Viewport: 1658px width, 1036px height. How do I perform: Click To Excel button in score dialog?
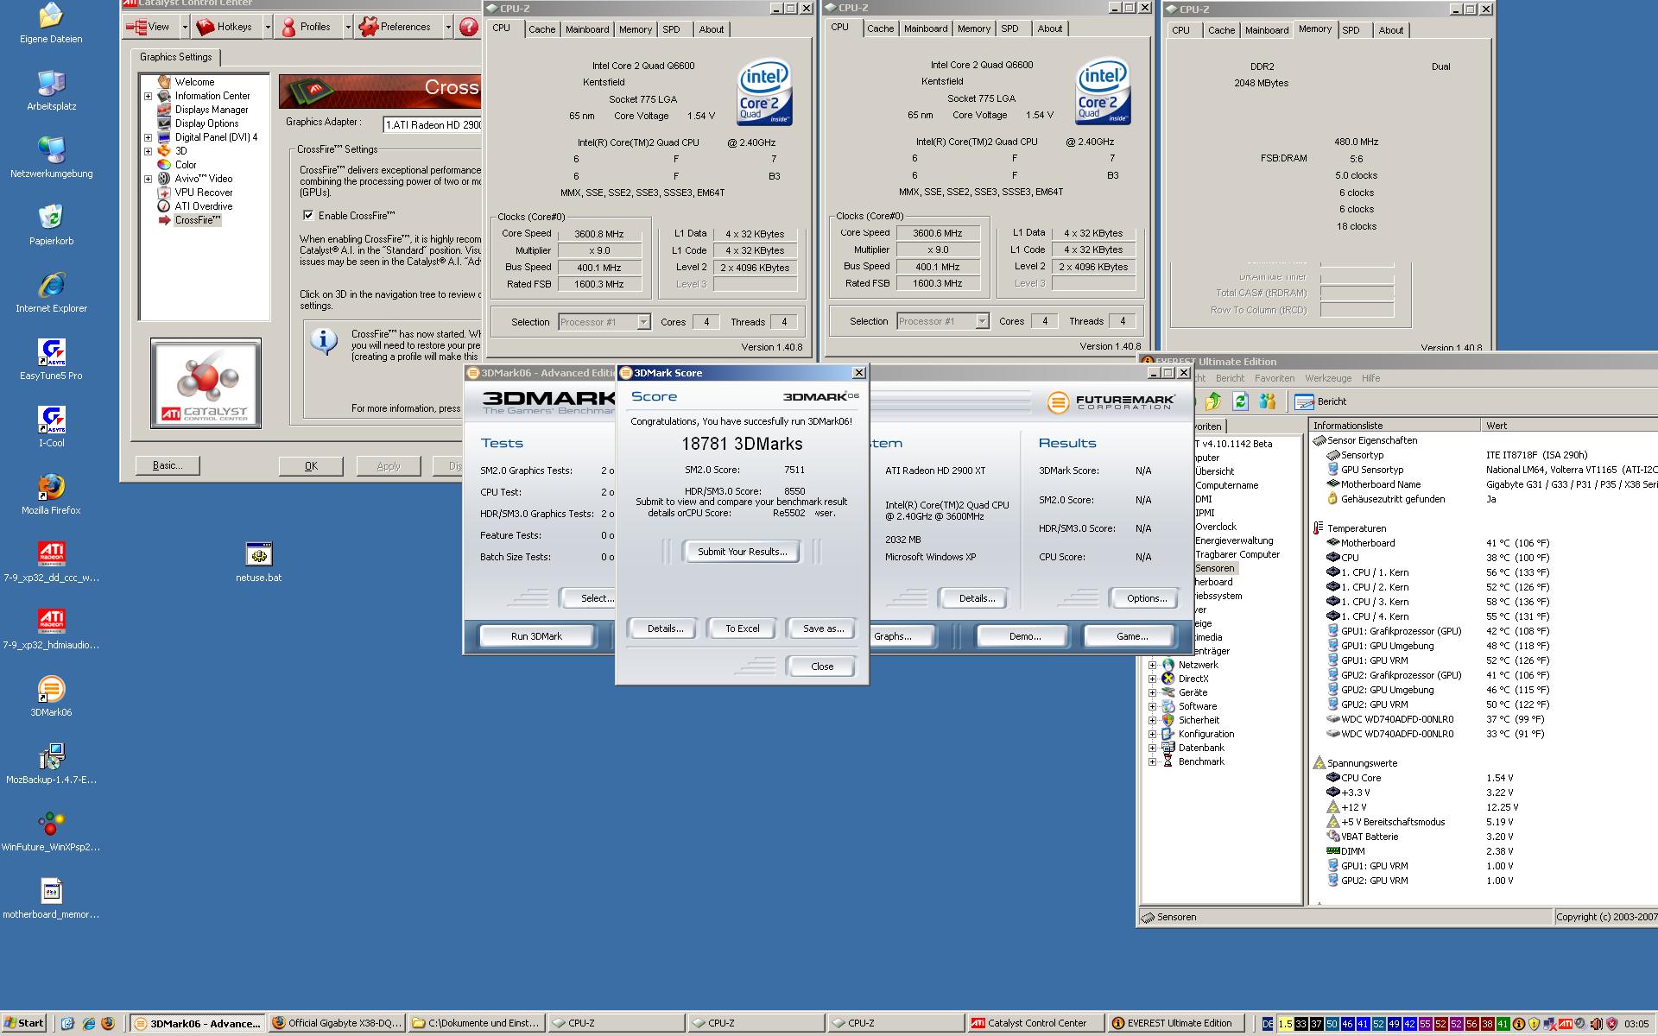pyautogui.click(x=742, y=629)
